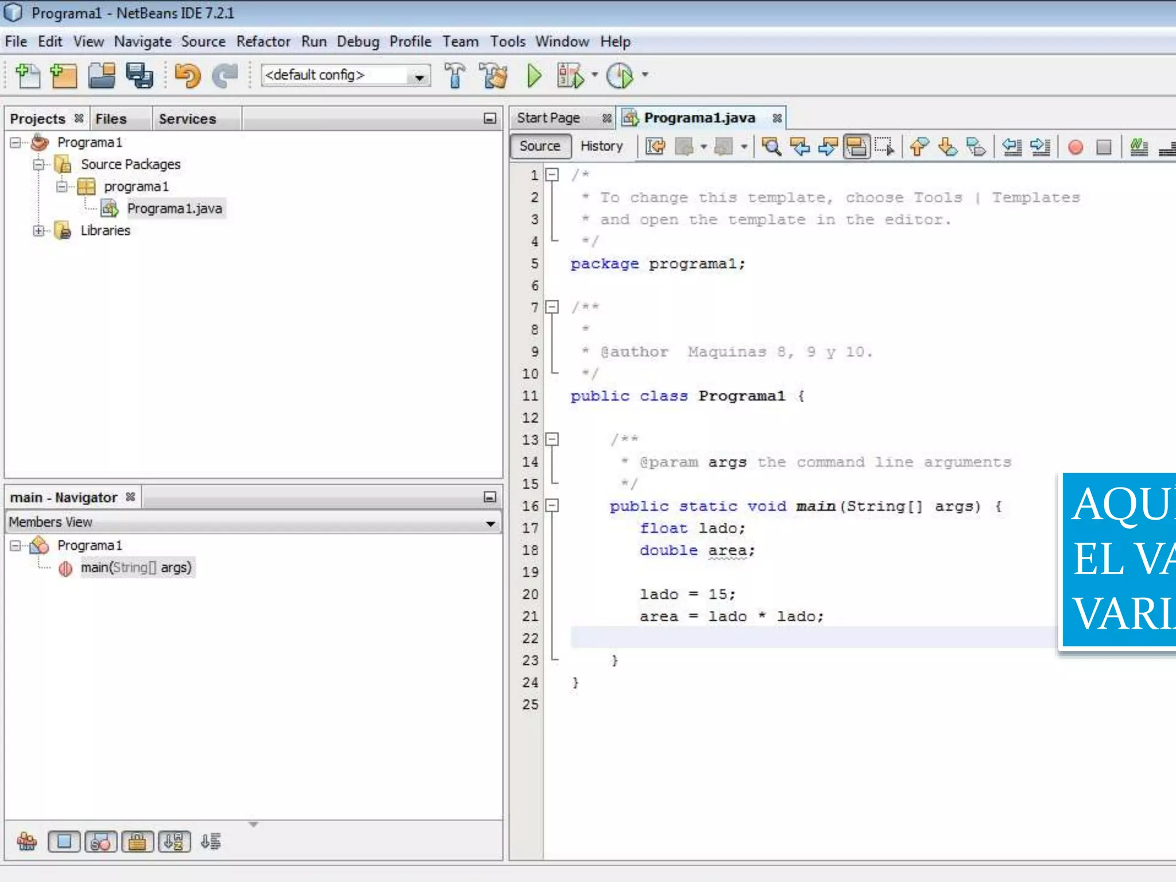Viewport: 1176px width, 882px height.
Task: Click the New Project toolbar icon
Action: 64,75
